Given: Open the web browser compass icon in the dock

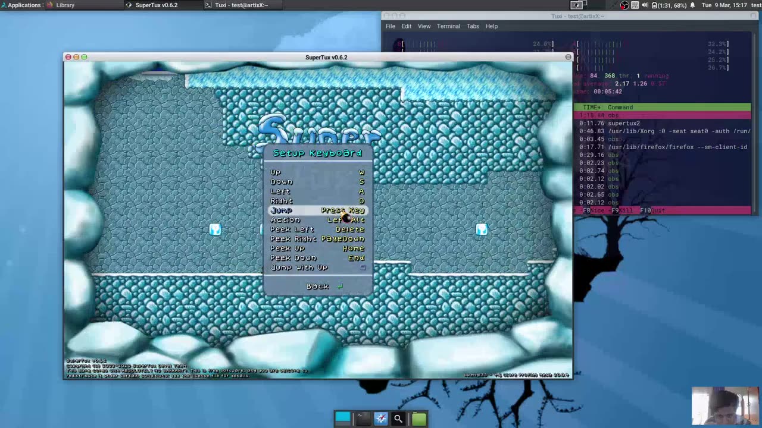Looking at the screenshot, I should (381, 418).
